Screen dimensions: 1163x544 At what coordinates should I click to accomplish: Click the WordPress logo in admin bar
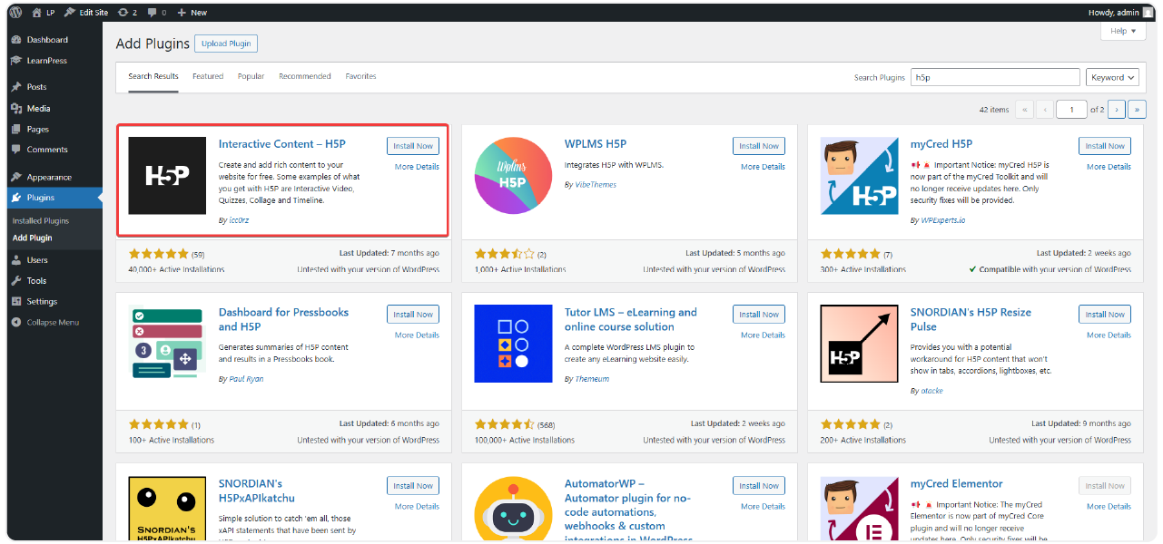coord(16,13)
